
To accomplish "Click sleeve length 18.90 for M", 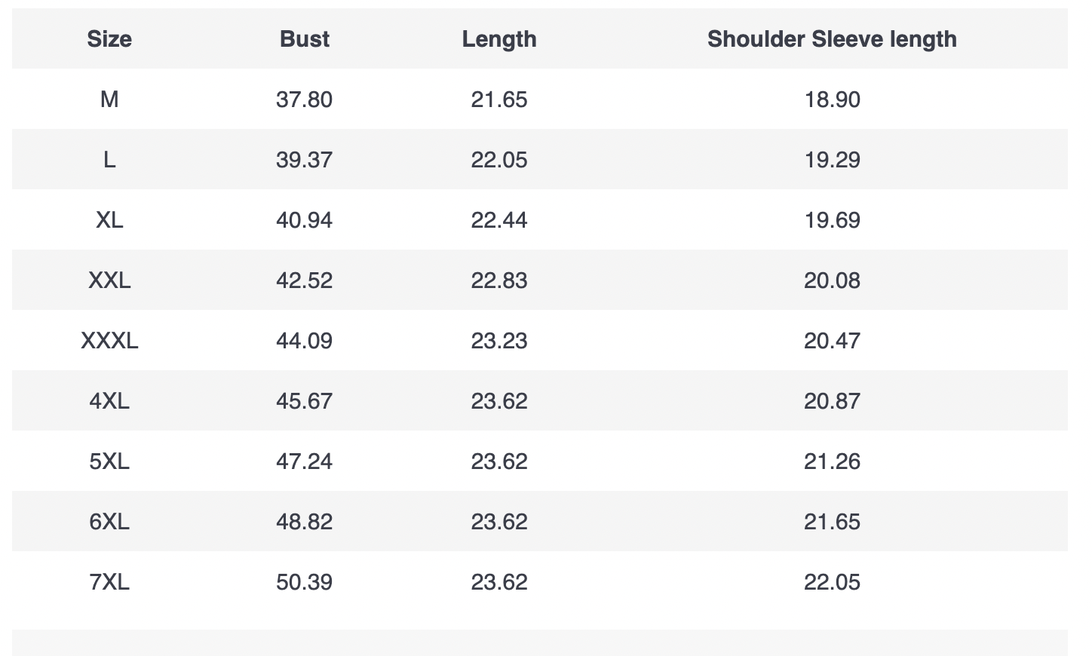I will (x=832, y=100).
